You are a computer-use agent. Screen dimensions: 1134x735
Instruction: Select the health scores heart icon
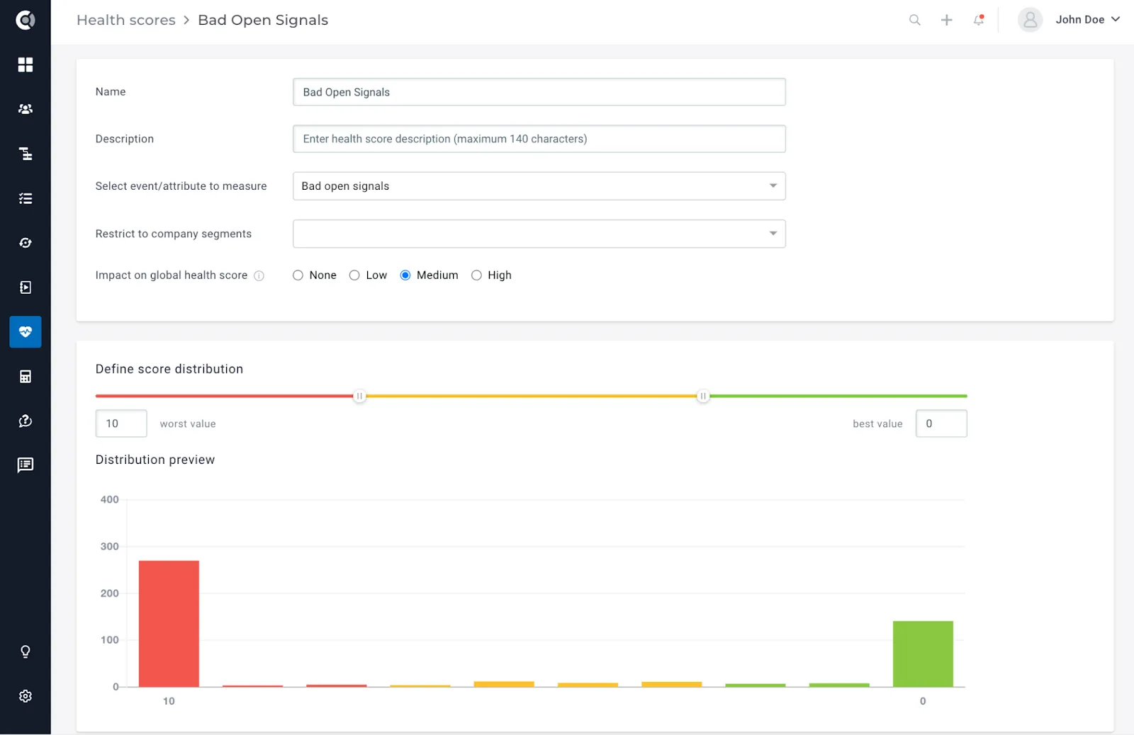click(26, 331)
